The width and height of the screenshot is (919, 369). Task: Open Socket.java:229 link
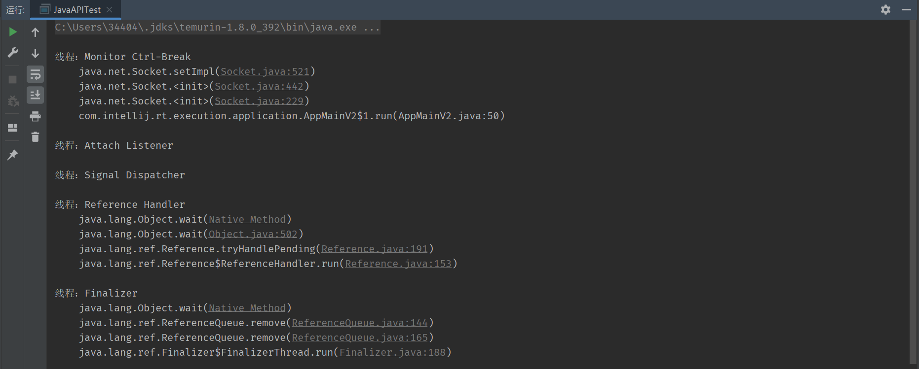[x=259, y=101]
